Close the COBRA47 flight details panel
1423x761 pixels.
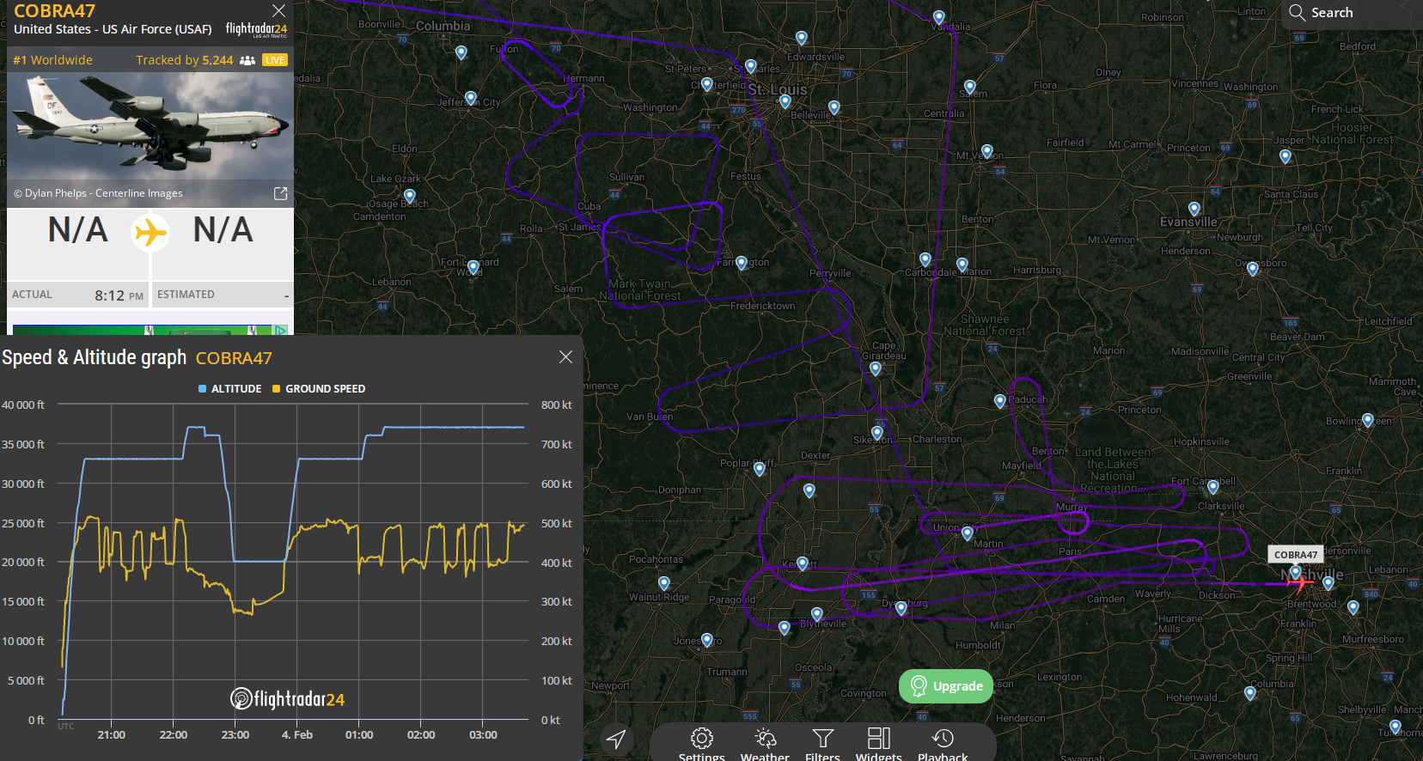tap(278, 10)
